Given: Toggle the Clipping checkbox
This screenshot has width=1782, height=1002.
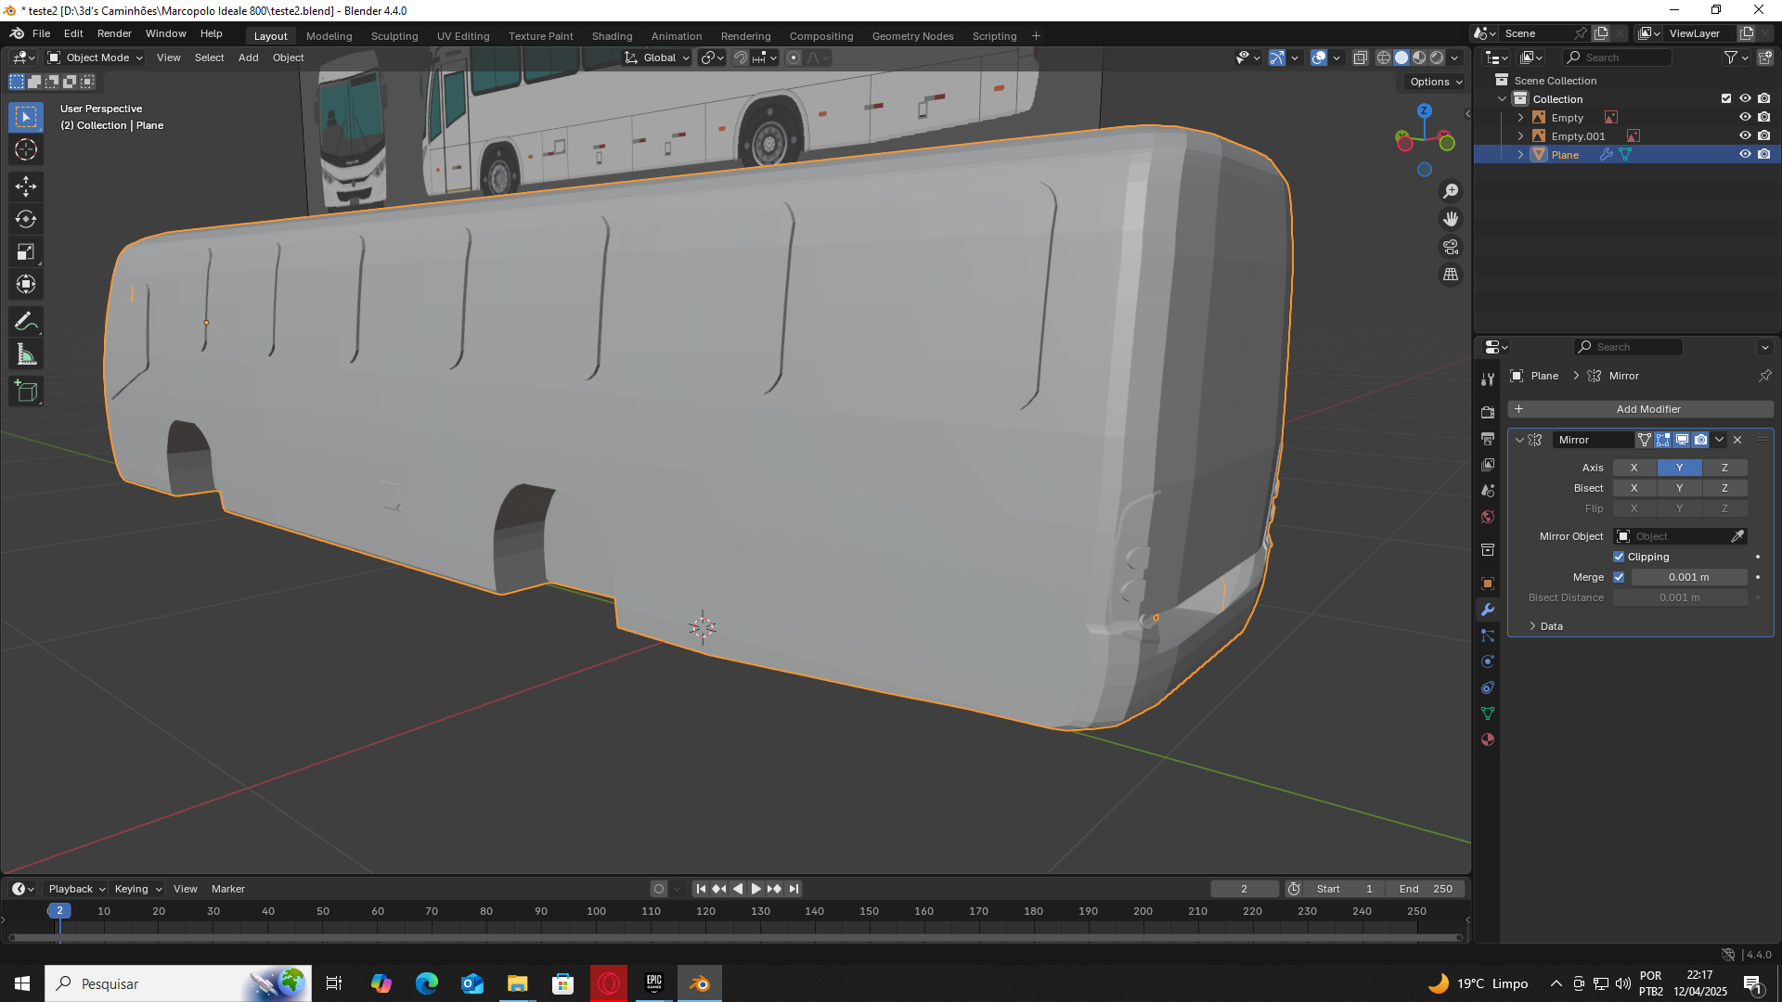Looking at the screenshot, I should (1619, 557).
